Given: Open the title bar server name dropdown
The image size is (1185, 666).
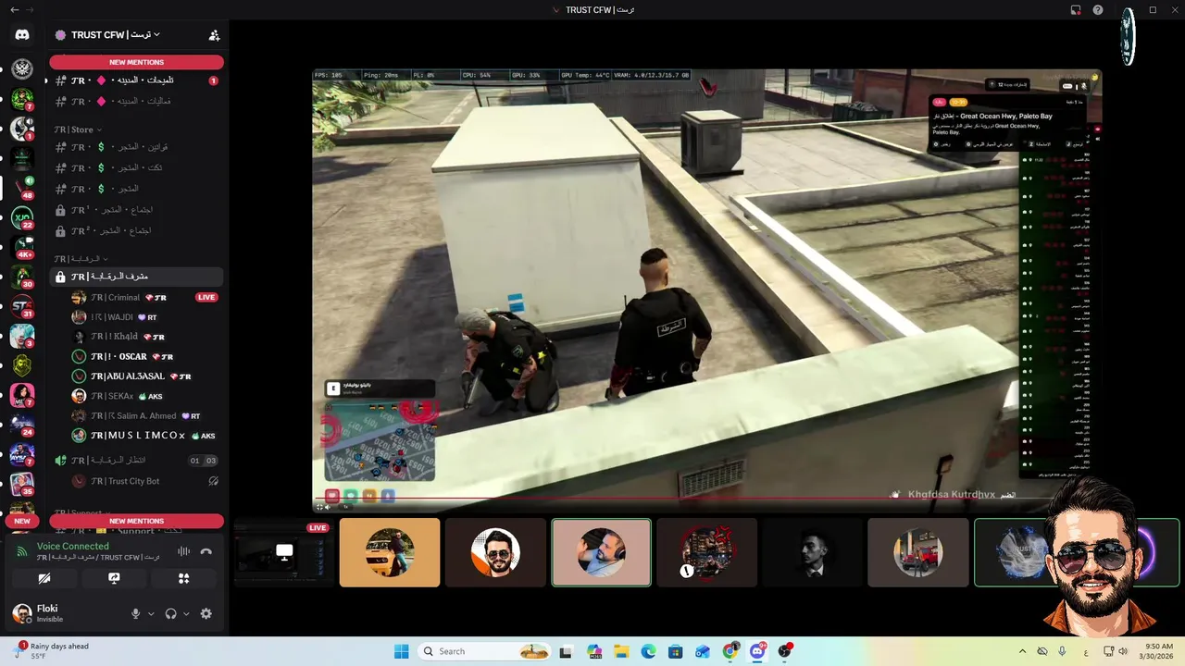Looking at the screenshot, I should [593, 10].
